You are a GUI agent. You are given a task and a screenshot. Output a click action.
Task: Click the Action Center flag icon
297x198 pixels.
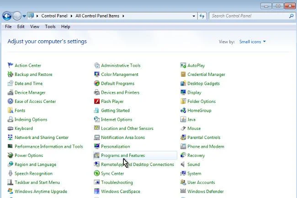10,65
